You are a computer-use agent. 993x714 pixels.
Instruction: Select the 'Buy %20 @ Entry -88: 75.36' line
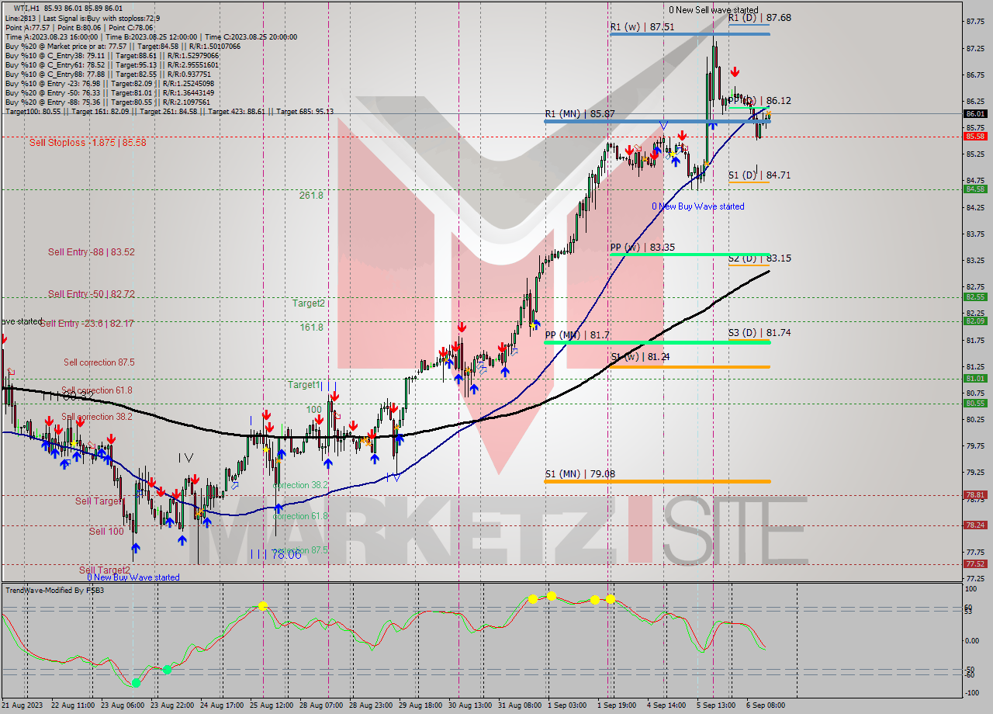tap(107, 102)
